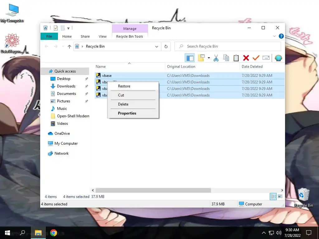Image resolution: width=319 pixels, height=239 pixels.
Task: Click the horizontal scrollbar thumb
Action: pos(153,190)
